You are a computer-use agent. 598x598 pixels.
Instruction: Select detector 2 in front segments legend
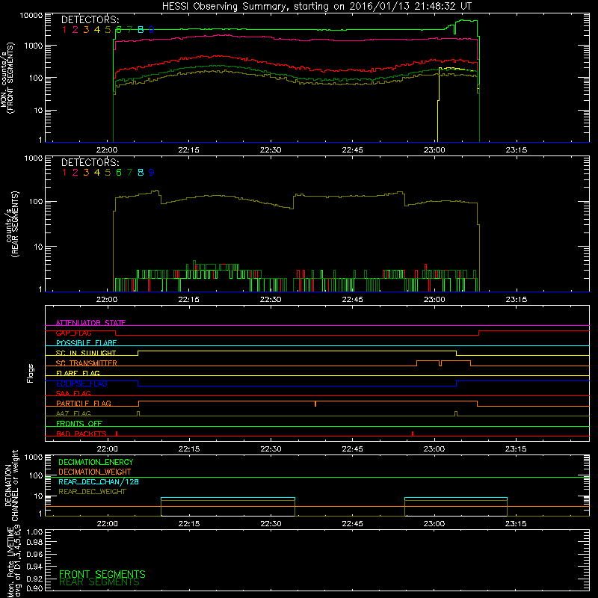coord(75,30)
